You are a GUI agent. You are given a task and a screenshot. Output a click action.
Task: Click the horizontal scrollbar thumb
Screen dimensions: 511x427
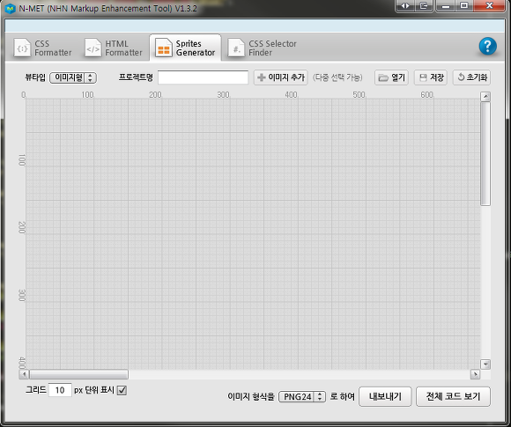coord(79,374)
